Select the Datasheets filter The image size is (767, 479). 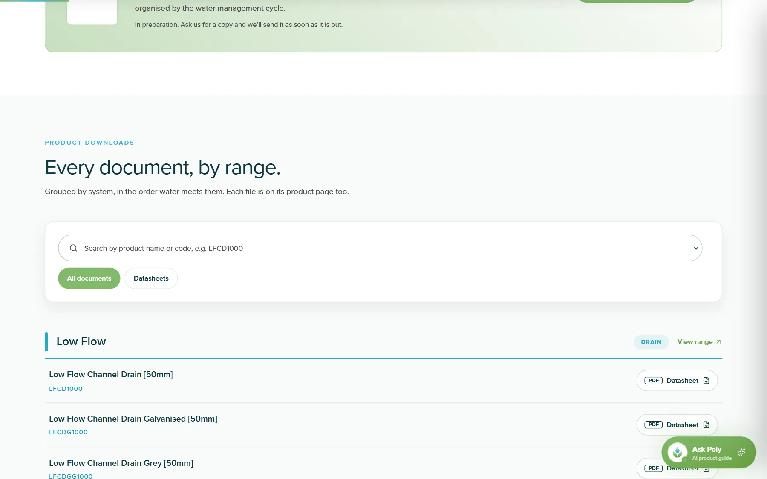[x=151, y=278]
